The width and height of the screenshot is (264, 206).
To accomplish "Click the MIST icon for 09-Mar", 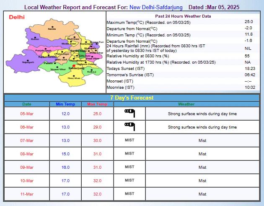I will pyautogui.click(x=129, y=167).
